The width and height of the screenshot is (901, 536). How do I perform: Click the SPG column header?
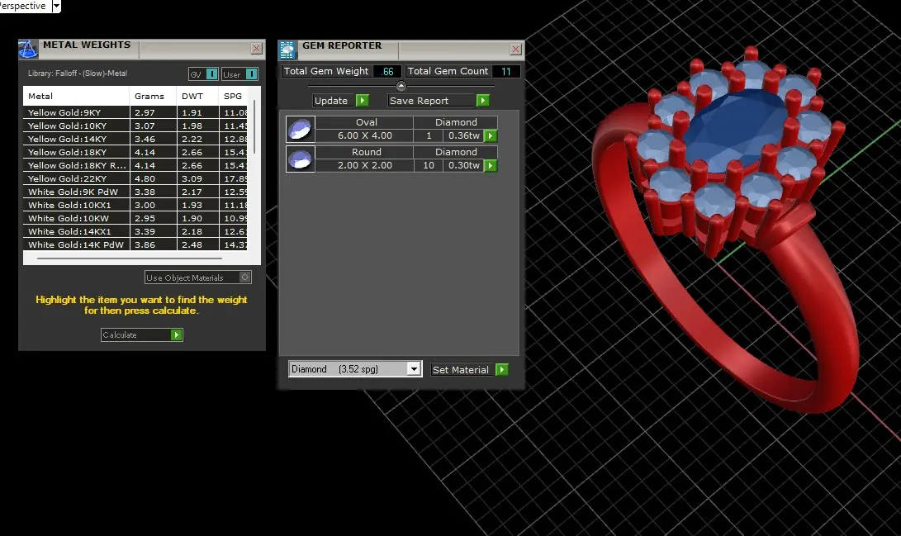point(233,96)
